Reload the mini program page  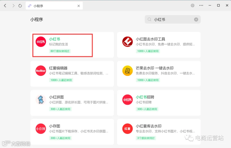point(20,6)
